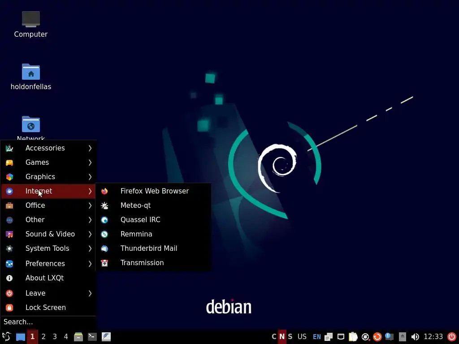Viewport: 459px width, 344px height.
Task: Expand the Accessories submenu arrow
Action: click(90, 148)
